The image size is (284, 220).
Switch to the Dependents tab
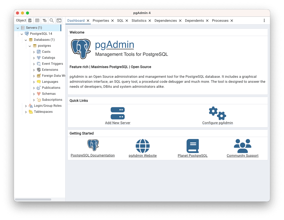(194, 21)
